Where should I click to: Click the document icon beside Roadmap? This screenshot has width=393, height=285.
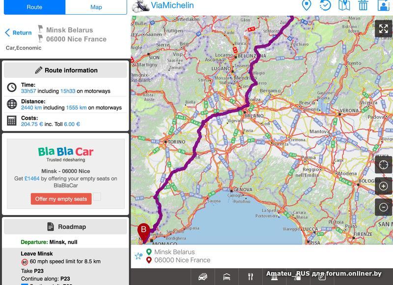point(51,226)
